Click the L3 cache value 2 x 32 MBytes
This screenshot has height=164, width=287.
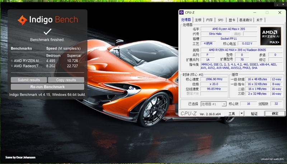coord(257,94)
